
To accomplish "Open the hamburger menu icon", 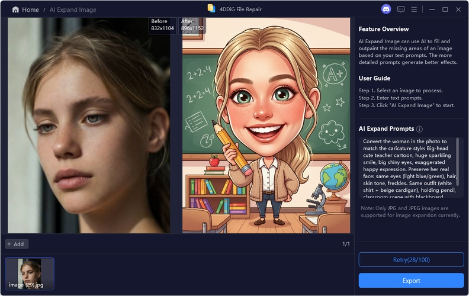I will click(x=414, y=9).
